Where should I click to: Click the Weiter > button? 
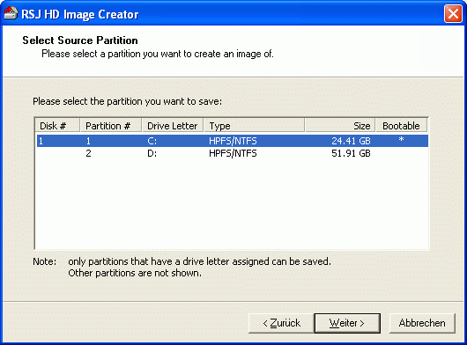(347, 323)
